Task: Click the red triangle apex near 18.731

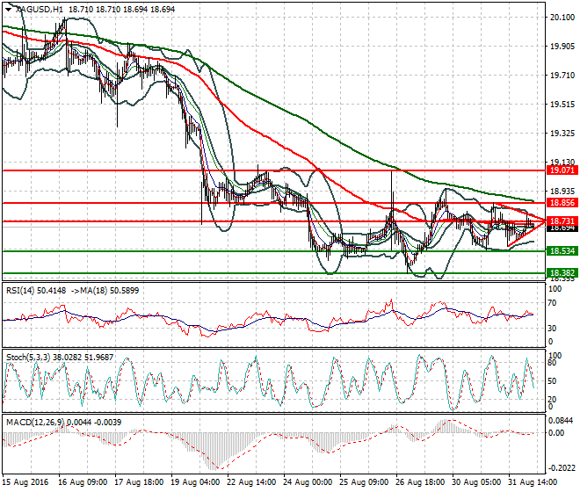Action: pos(545,221)
